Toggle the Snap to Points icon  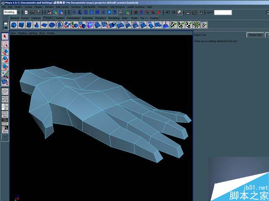point(147,12)
